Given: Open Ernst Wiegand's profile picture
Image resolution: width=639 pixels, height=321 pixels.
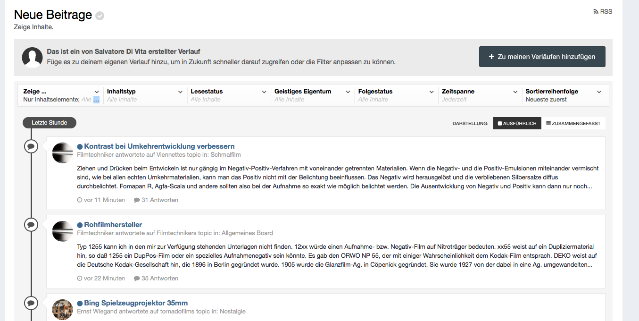Looking at the screenshot, I should (x=62, y=310).
